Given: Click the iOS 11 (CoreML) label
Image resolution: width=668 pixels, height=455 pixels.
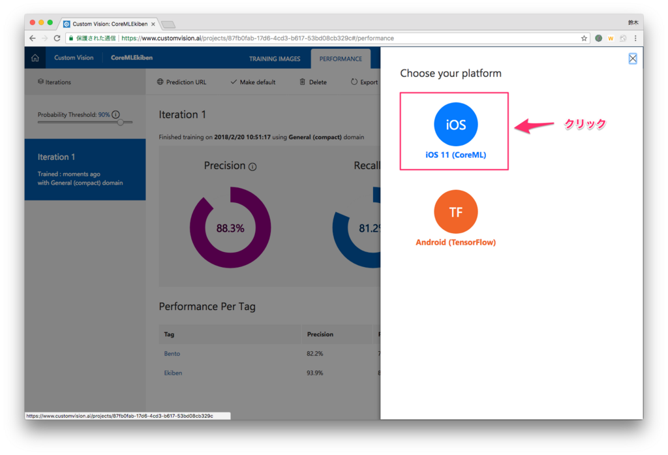Looking at the screenshot, I should (x=456, y=155).
